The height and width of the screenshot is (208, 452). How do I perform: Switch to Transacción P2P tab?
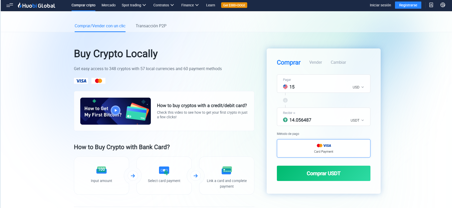pos(151,26)
